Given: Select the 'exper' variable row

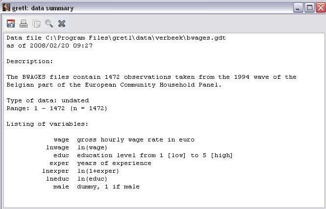Looking at the screenshot, I should click(x=100, y=163).
